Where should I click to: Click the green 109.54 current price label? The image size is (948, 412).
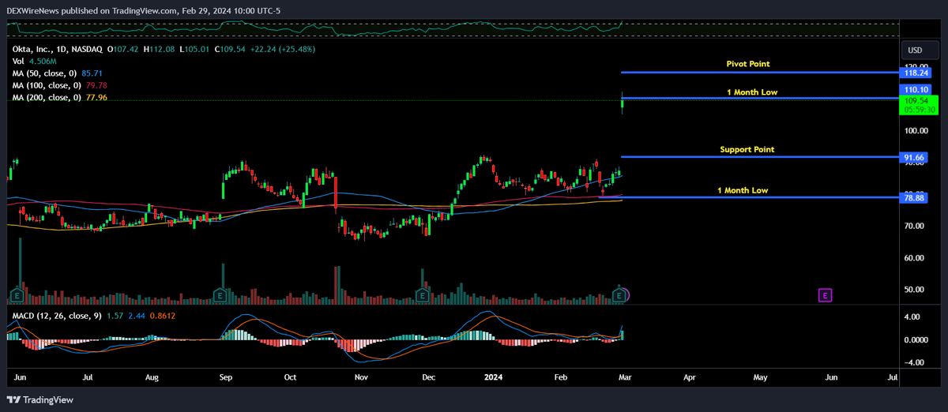coord(920,105)
